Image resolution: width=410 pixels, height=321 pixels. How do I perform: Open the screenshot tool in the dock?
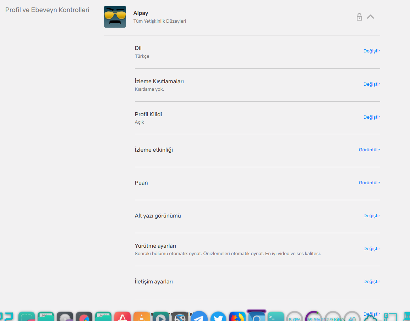[x=27, y=316]
